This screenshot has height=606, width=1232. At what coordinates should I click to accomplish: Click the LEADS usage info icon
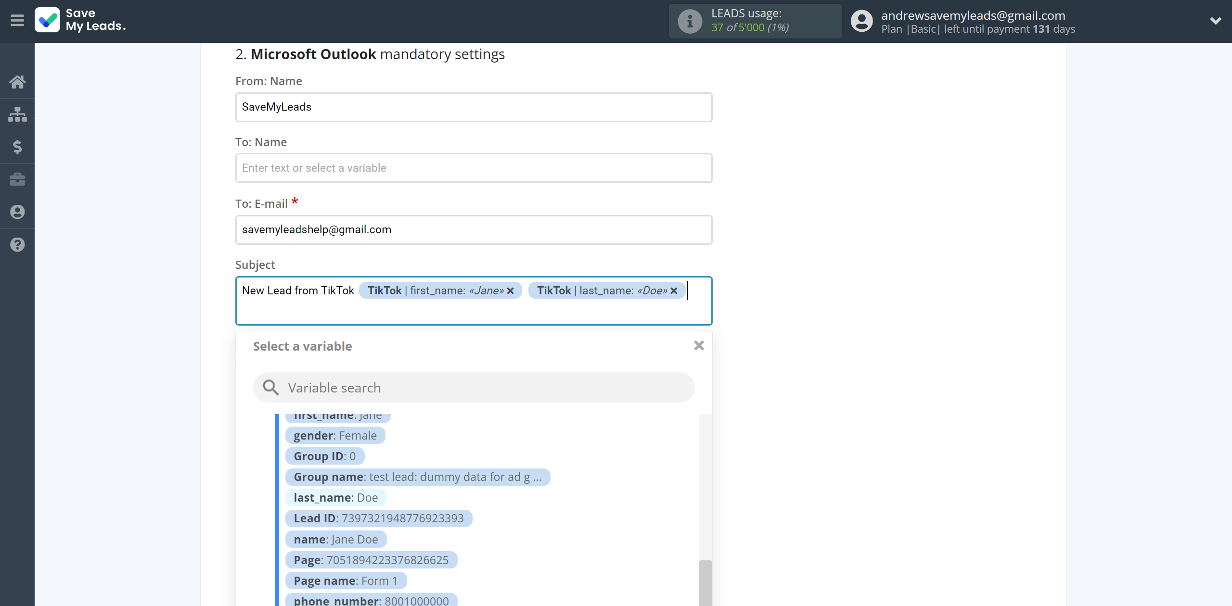pos(690,21)
